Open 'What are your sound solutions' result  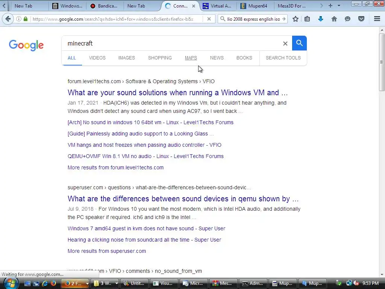(x=177, y=93)
